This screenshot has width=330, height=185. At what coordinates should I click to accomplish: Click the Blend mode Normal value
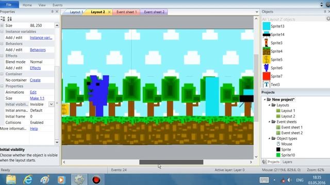[x=36, y=62]
